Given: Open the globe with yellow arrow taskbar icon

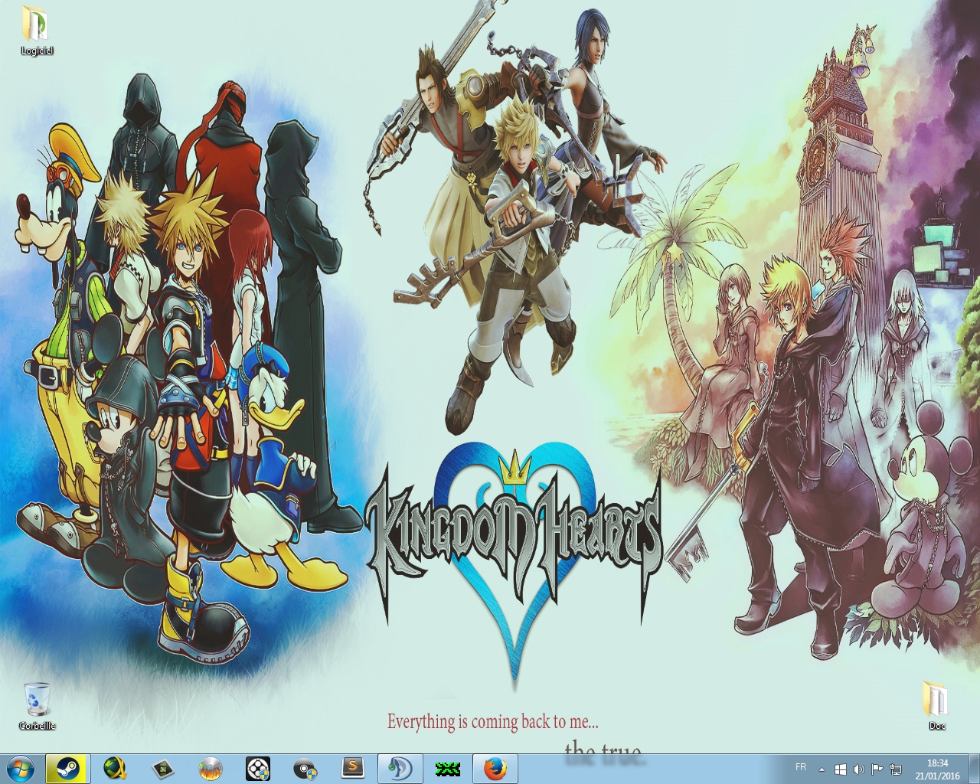Looking at the screenshot, I should (115, 769).
